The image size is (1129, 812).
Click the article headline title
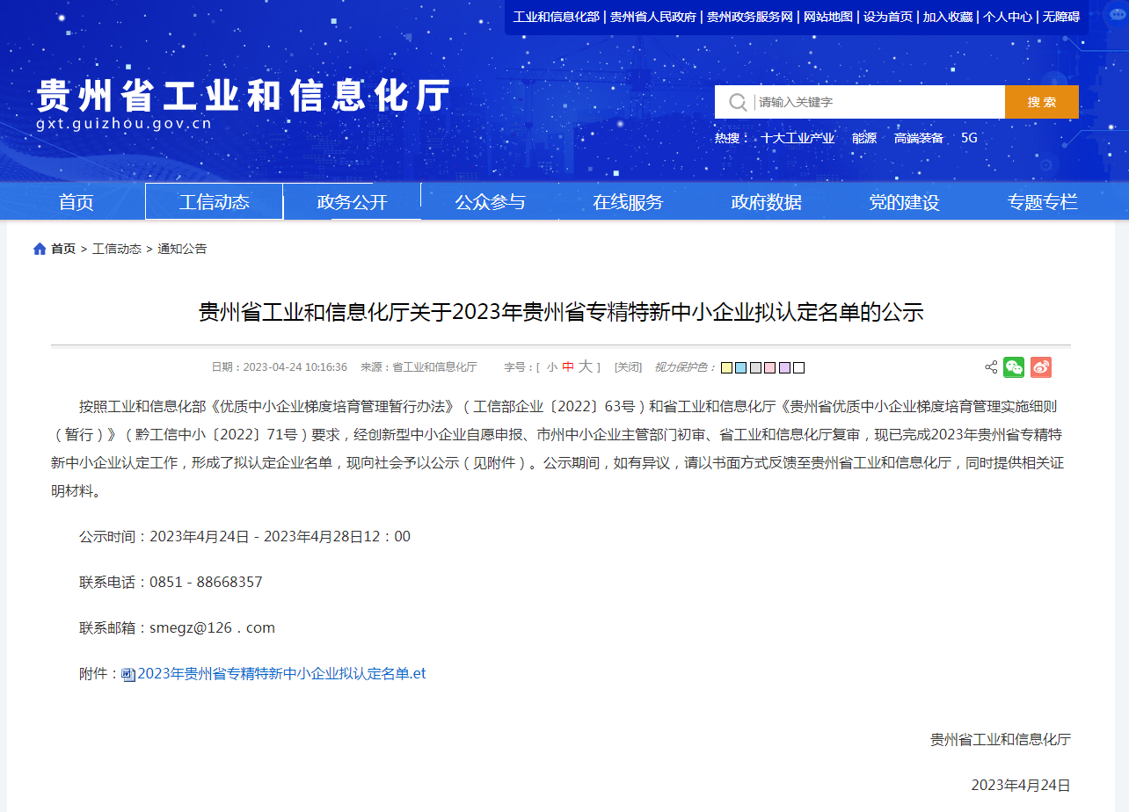(561, 312)
